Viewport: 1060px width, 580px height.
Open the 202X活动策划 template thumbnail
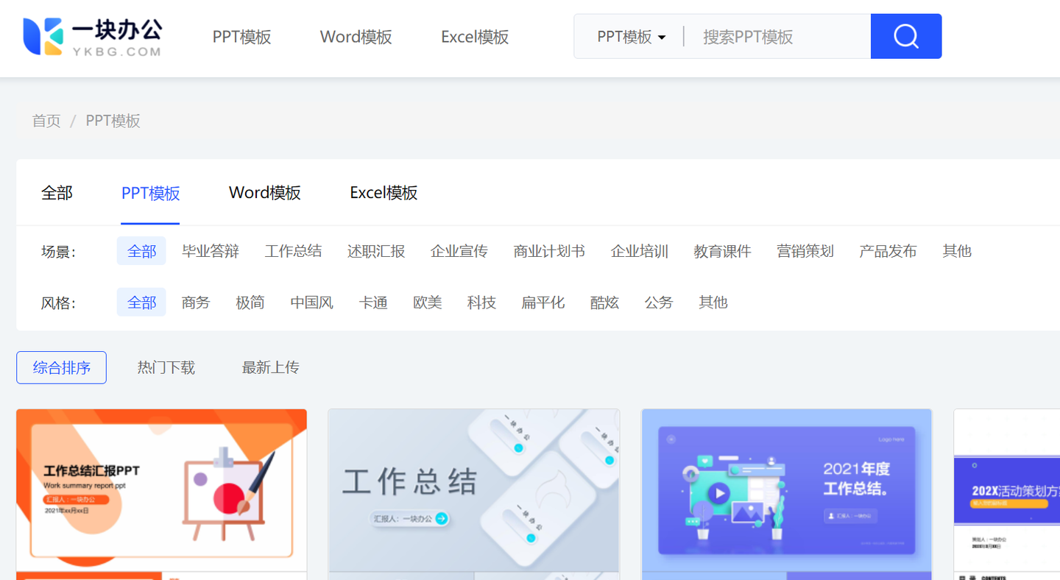(1007, 494)
